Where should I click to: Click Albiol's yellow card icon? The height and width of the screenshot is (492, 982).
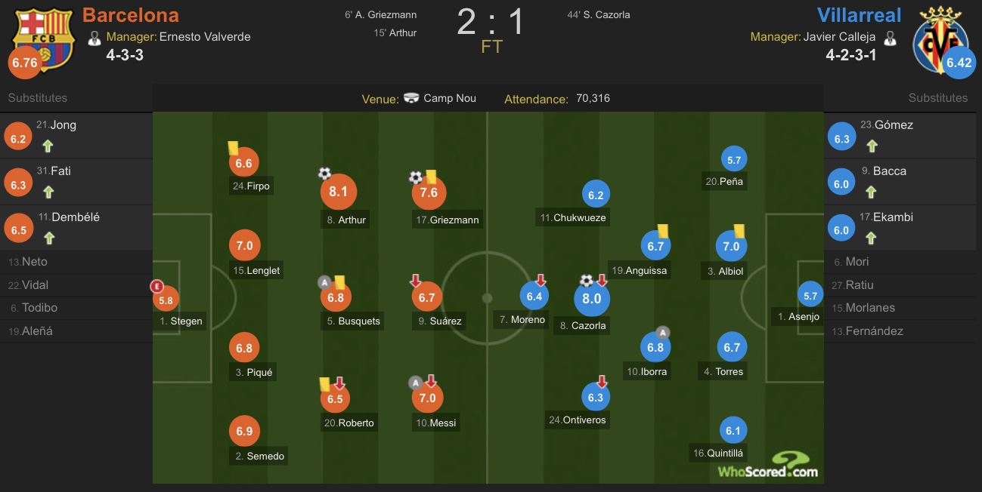(739, 230)
